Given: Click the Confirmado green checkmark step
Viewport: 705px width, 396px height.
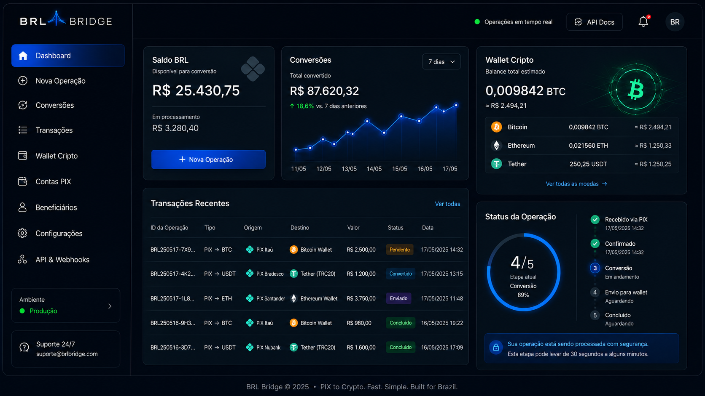Looking at the screenshot, I should pyautogui.click(x=595, y=243).
